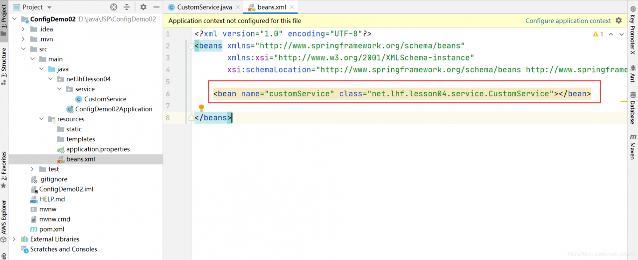This screenshot has width=638, height=260.
Task: Click the yellow intention light bulb
Action: pyautogui.click(x=201, y=108)
